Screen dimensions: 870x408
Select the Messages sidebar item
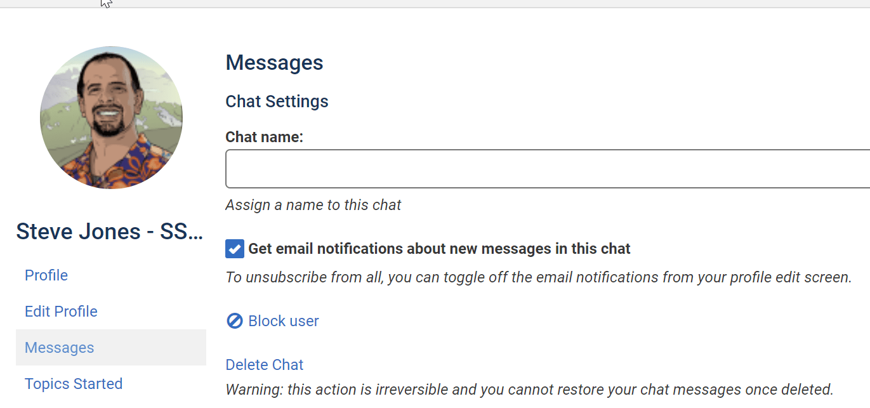click(60, 348)
